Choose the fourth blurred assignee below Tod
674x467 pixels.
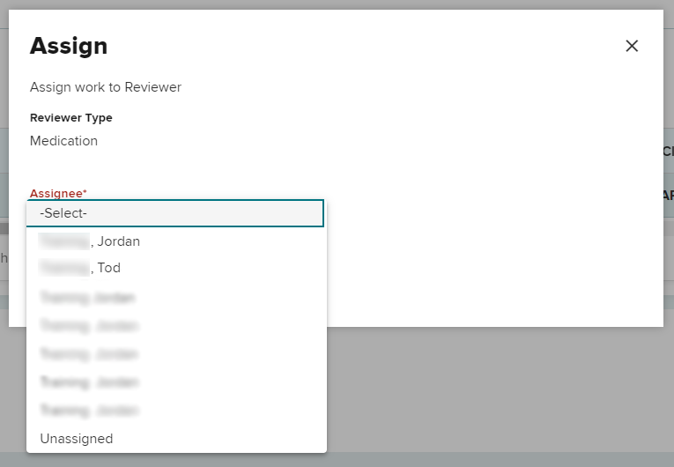point(89,382)
